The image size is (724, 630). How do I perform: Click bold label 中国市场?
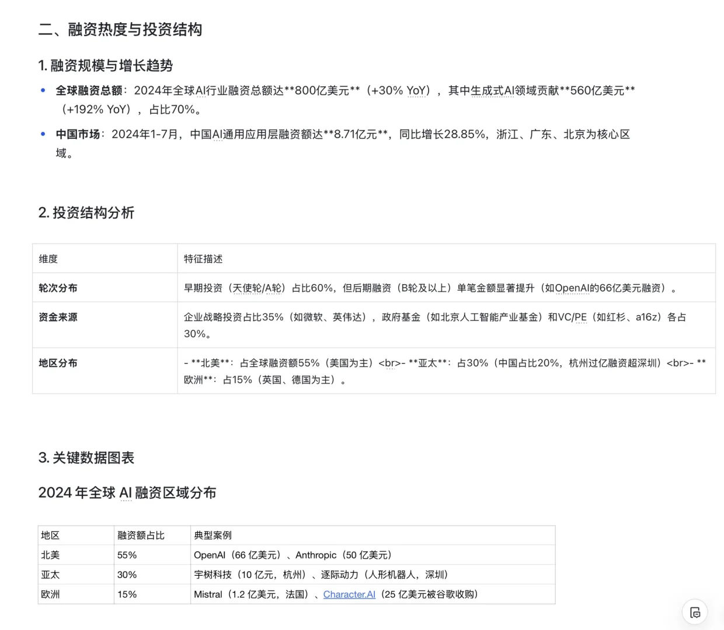78,134
